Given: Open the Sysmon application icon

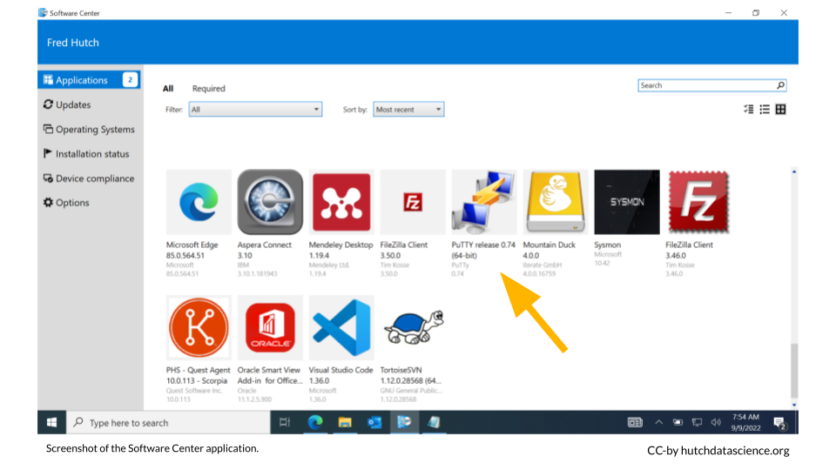Looking at the screenshot, I should pos(627,202).
